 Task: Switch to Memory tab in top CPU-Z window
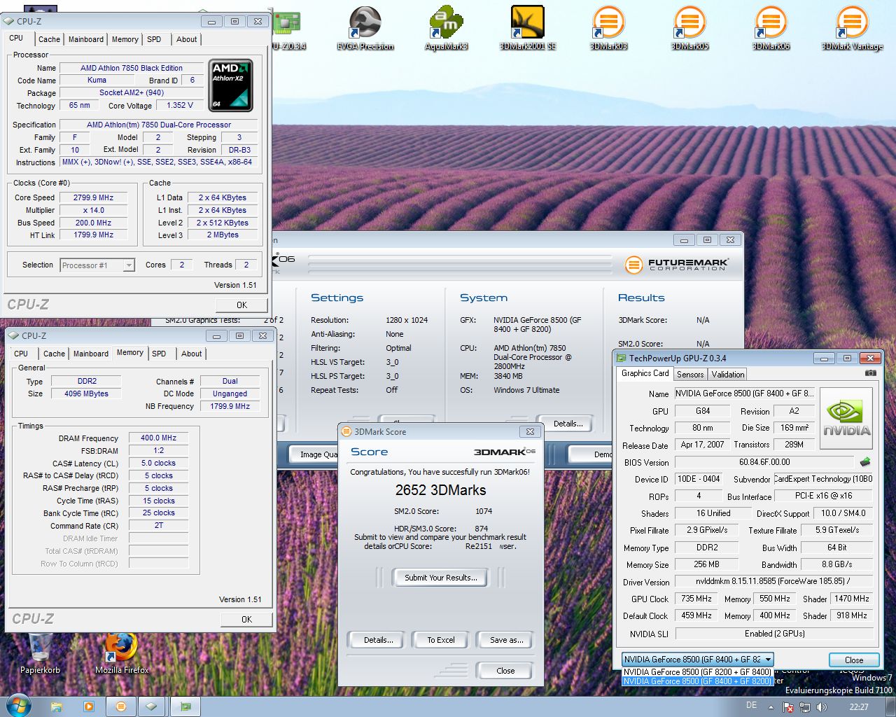click(x=125, y=39)
